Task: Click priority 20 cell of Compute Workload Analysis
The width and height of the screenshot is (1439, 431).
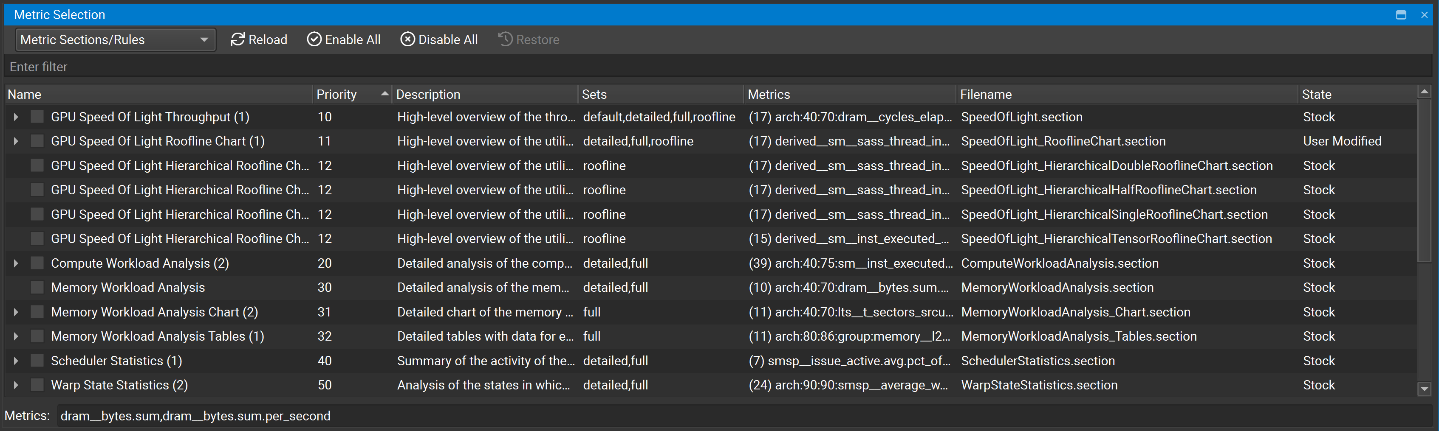Action: pos(325,263)
